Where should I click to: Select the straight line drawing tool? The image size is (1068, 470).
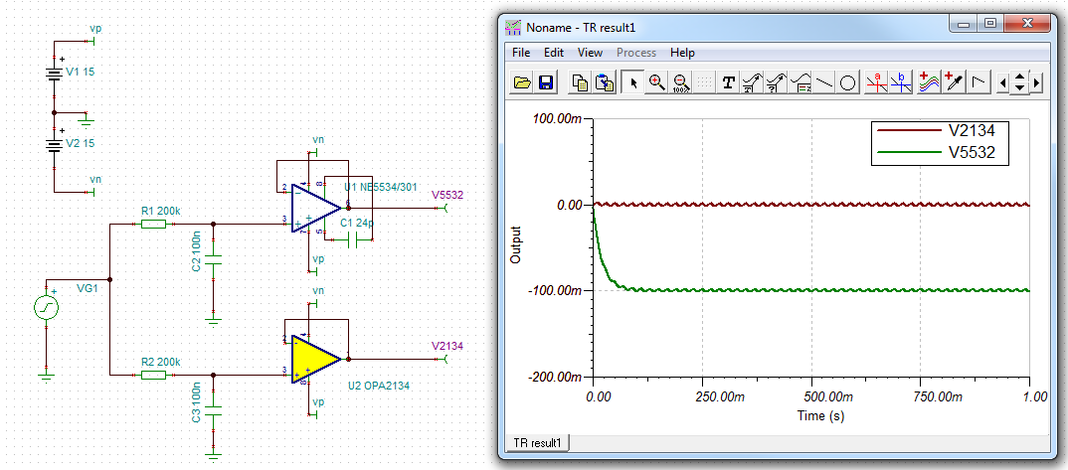pyautogui.click(x=824, y=82)
